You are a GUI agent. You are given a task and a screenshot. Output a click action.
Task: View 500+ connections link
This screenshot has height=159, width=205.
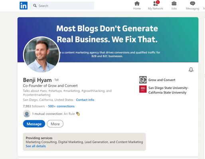[61, 106]
